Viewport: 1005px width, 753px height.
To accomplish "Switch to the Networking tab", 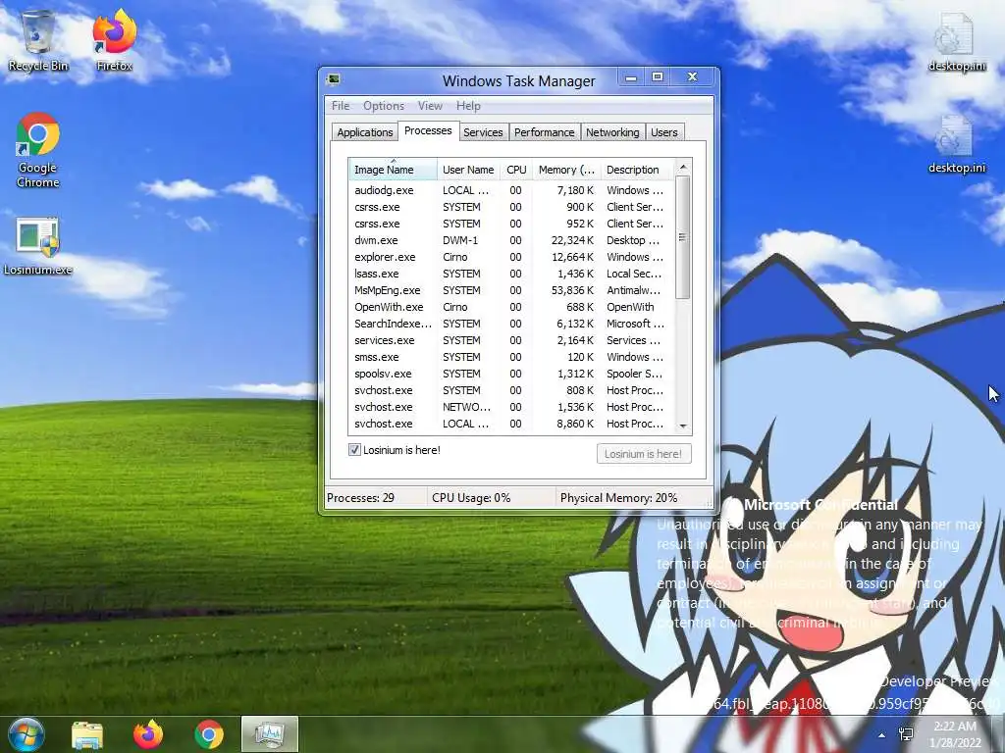I will click(x=612, y=132).
